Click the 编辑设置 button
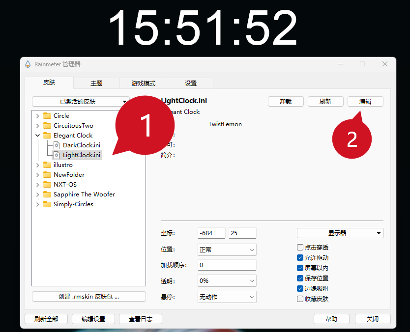Viewport: 410px width, 332px height. click(93, 319)
